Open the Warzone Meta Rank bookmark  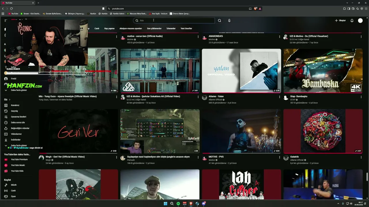pos(137,14)
